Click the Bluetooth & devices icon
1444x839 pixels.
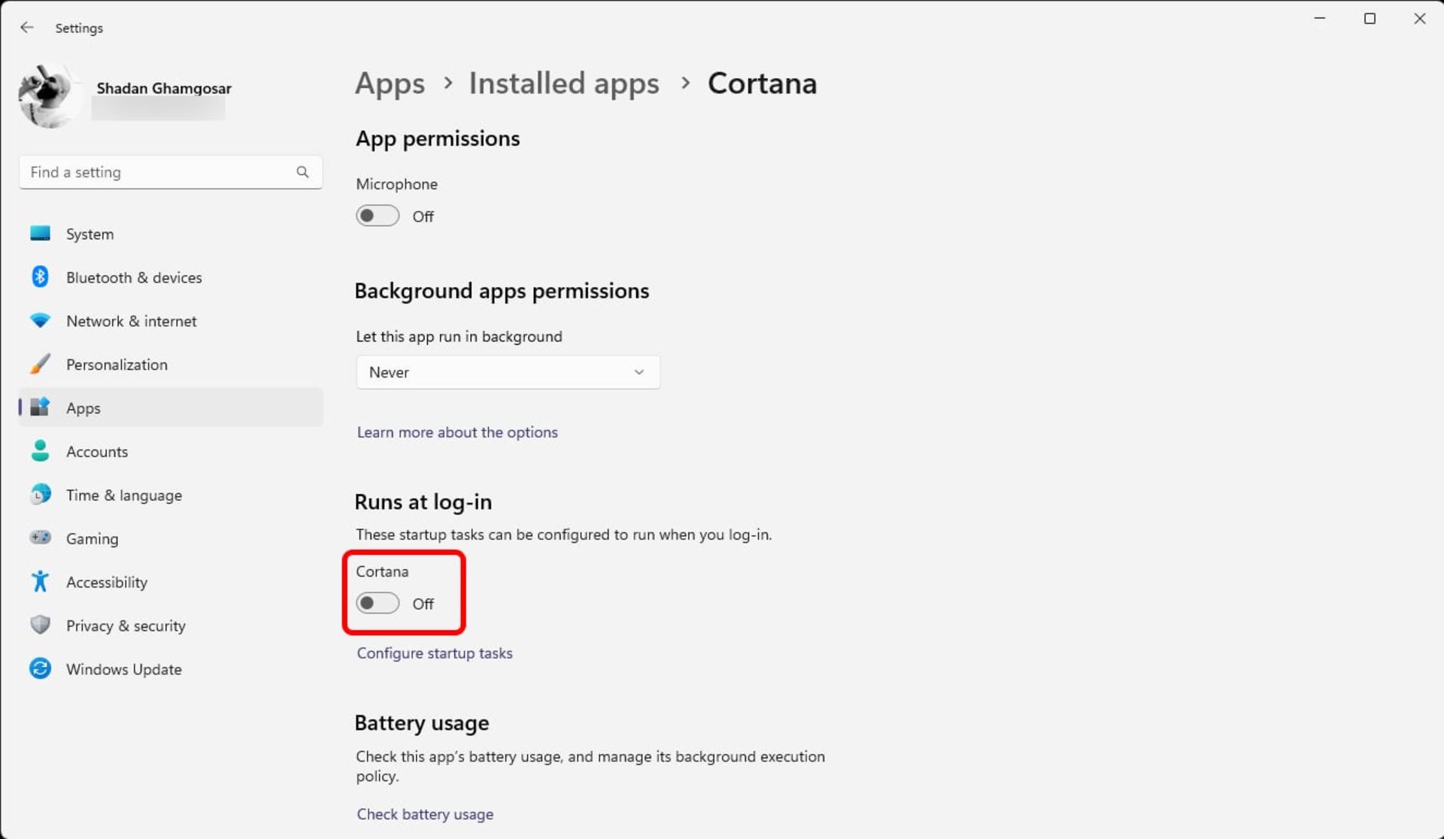40,277
